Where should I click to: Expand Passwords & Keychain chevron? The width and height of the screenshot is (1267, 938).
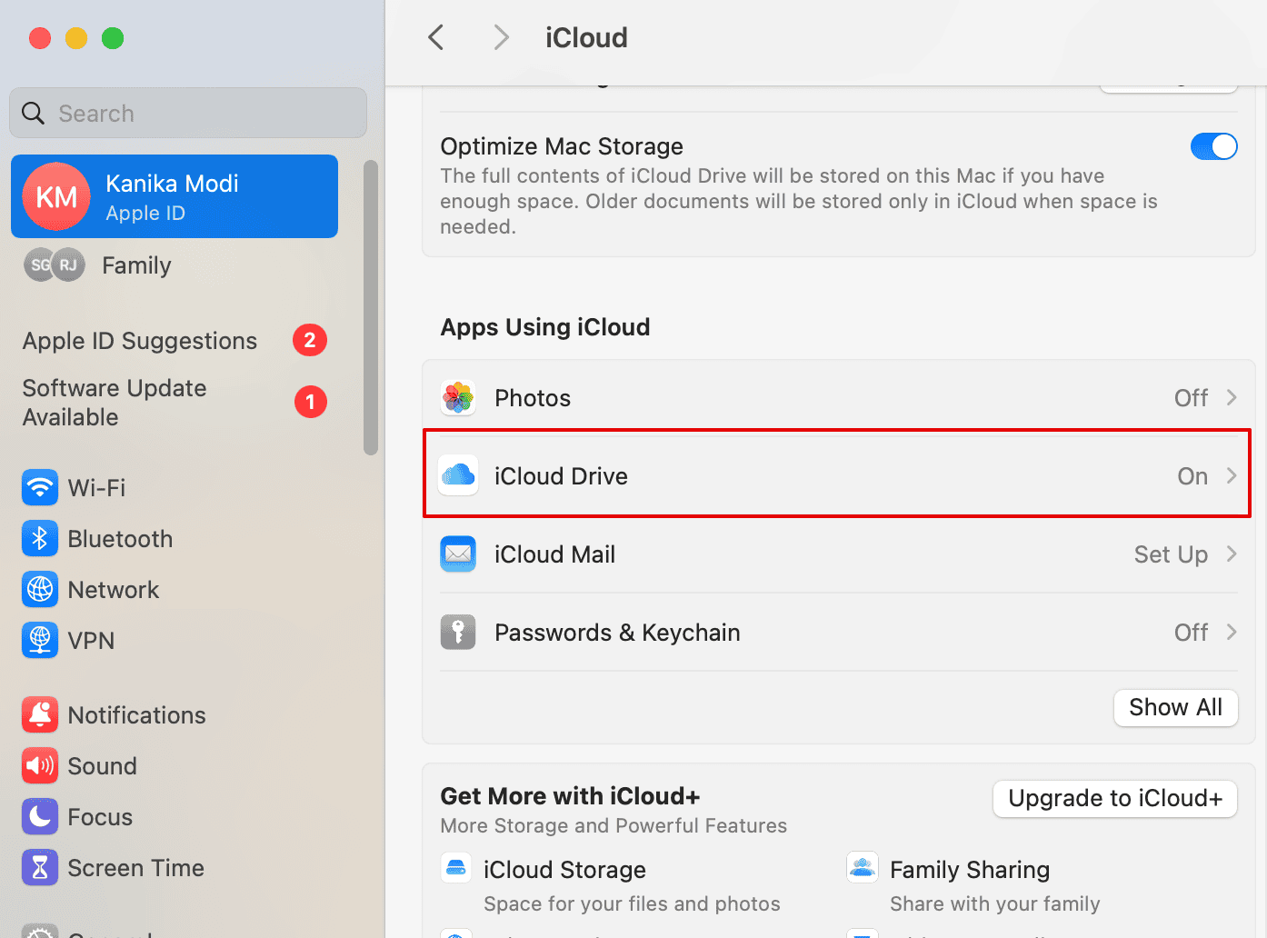pos(1232,633)
